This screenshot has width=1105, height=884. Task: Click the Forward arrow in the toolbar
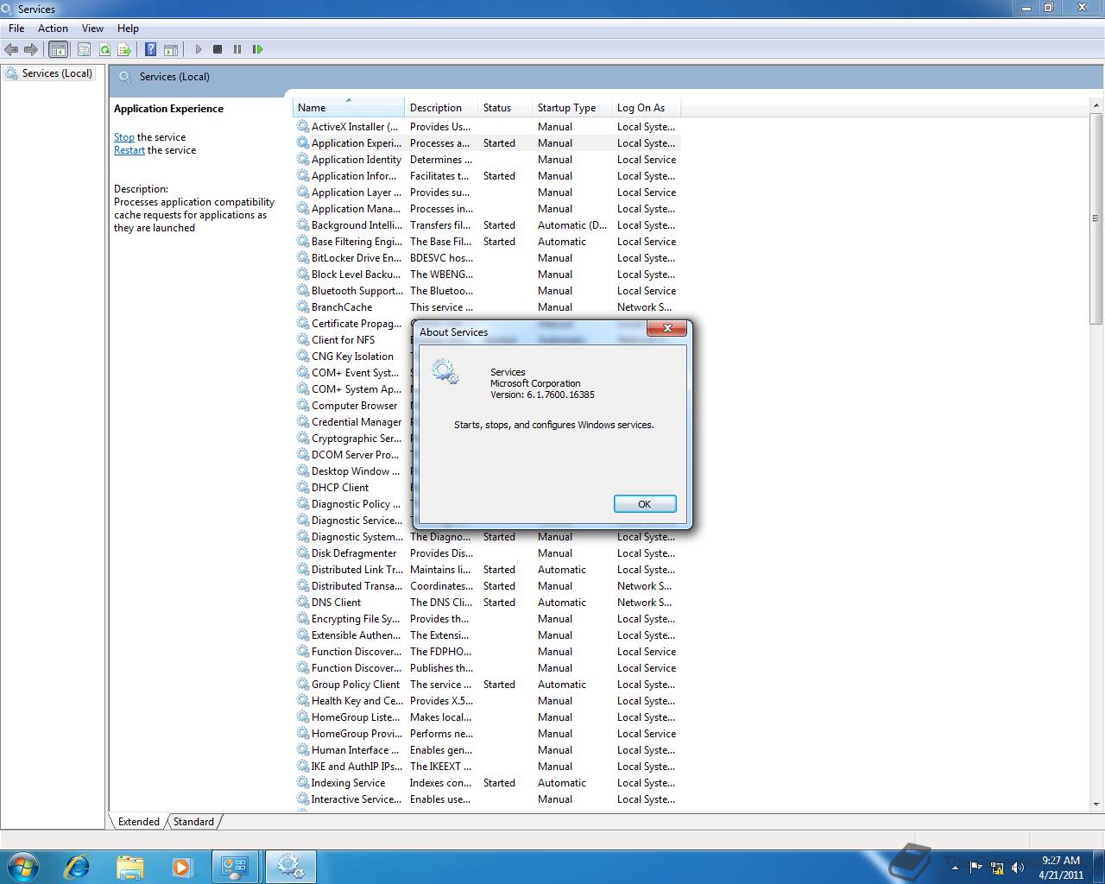[31, 49]
